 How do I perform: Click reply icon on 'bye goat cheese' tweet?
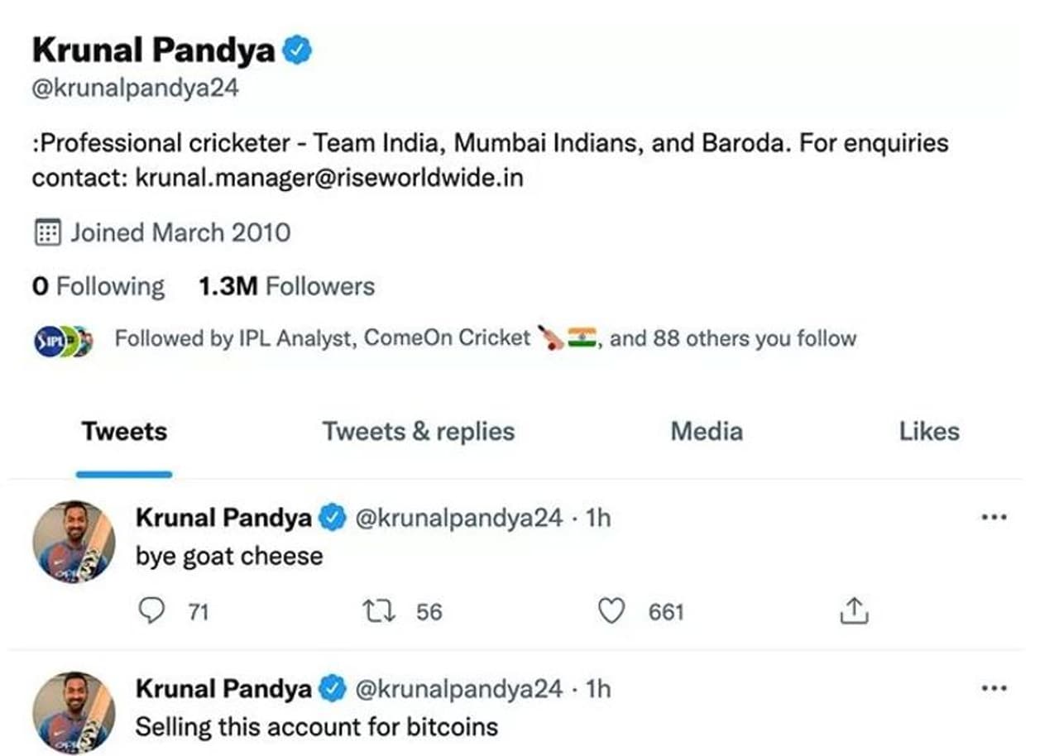tap(151, 611)
